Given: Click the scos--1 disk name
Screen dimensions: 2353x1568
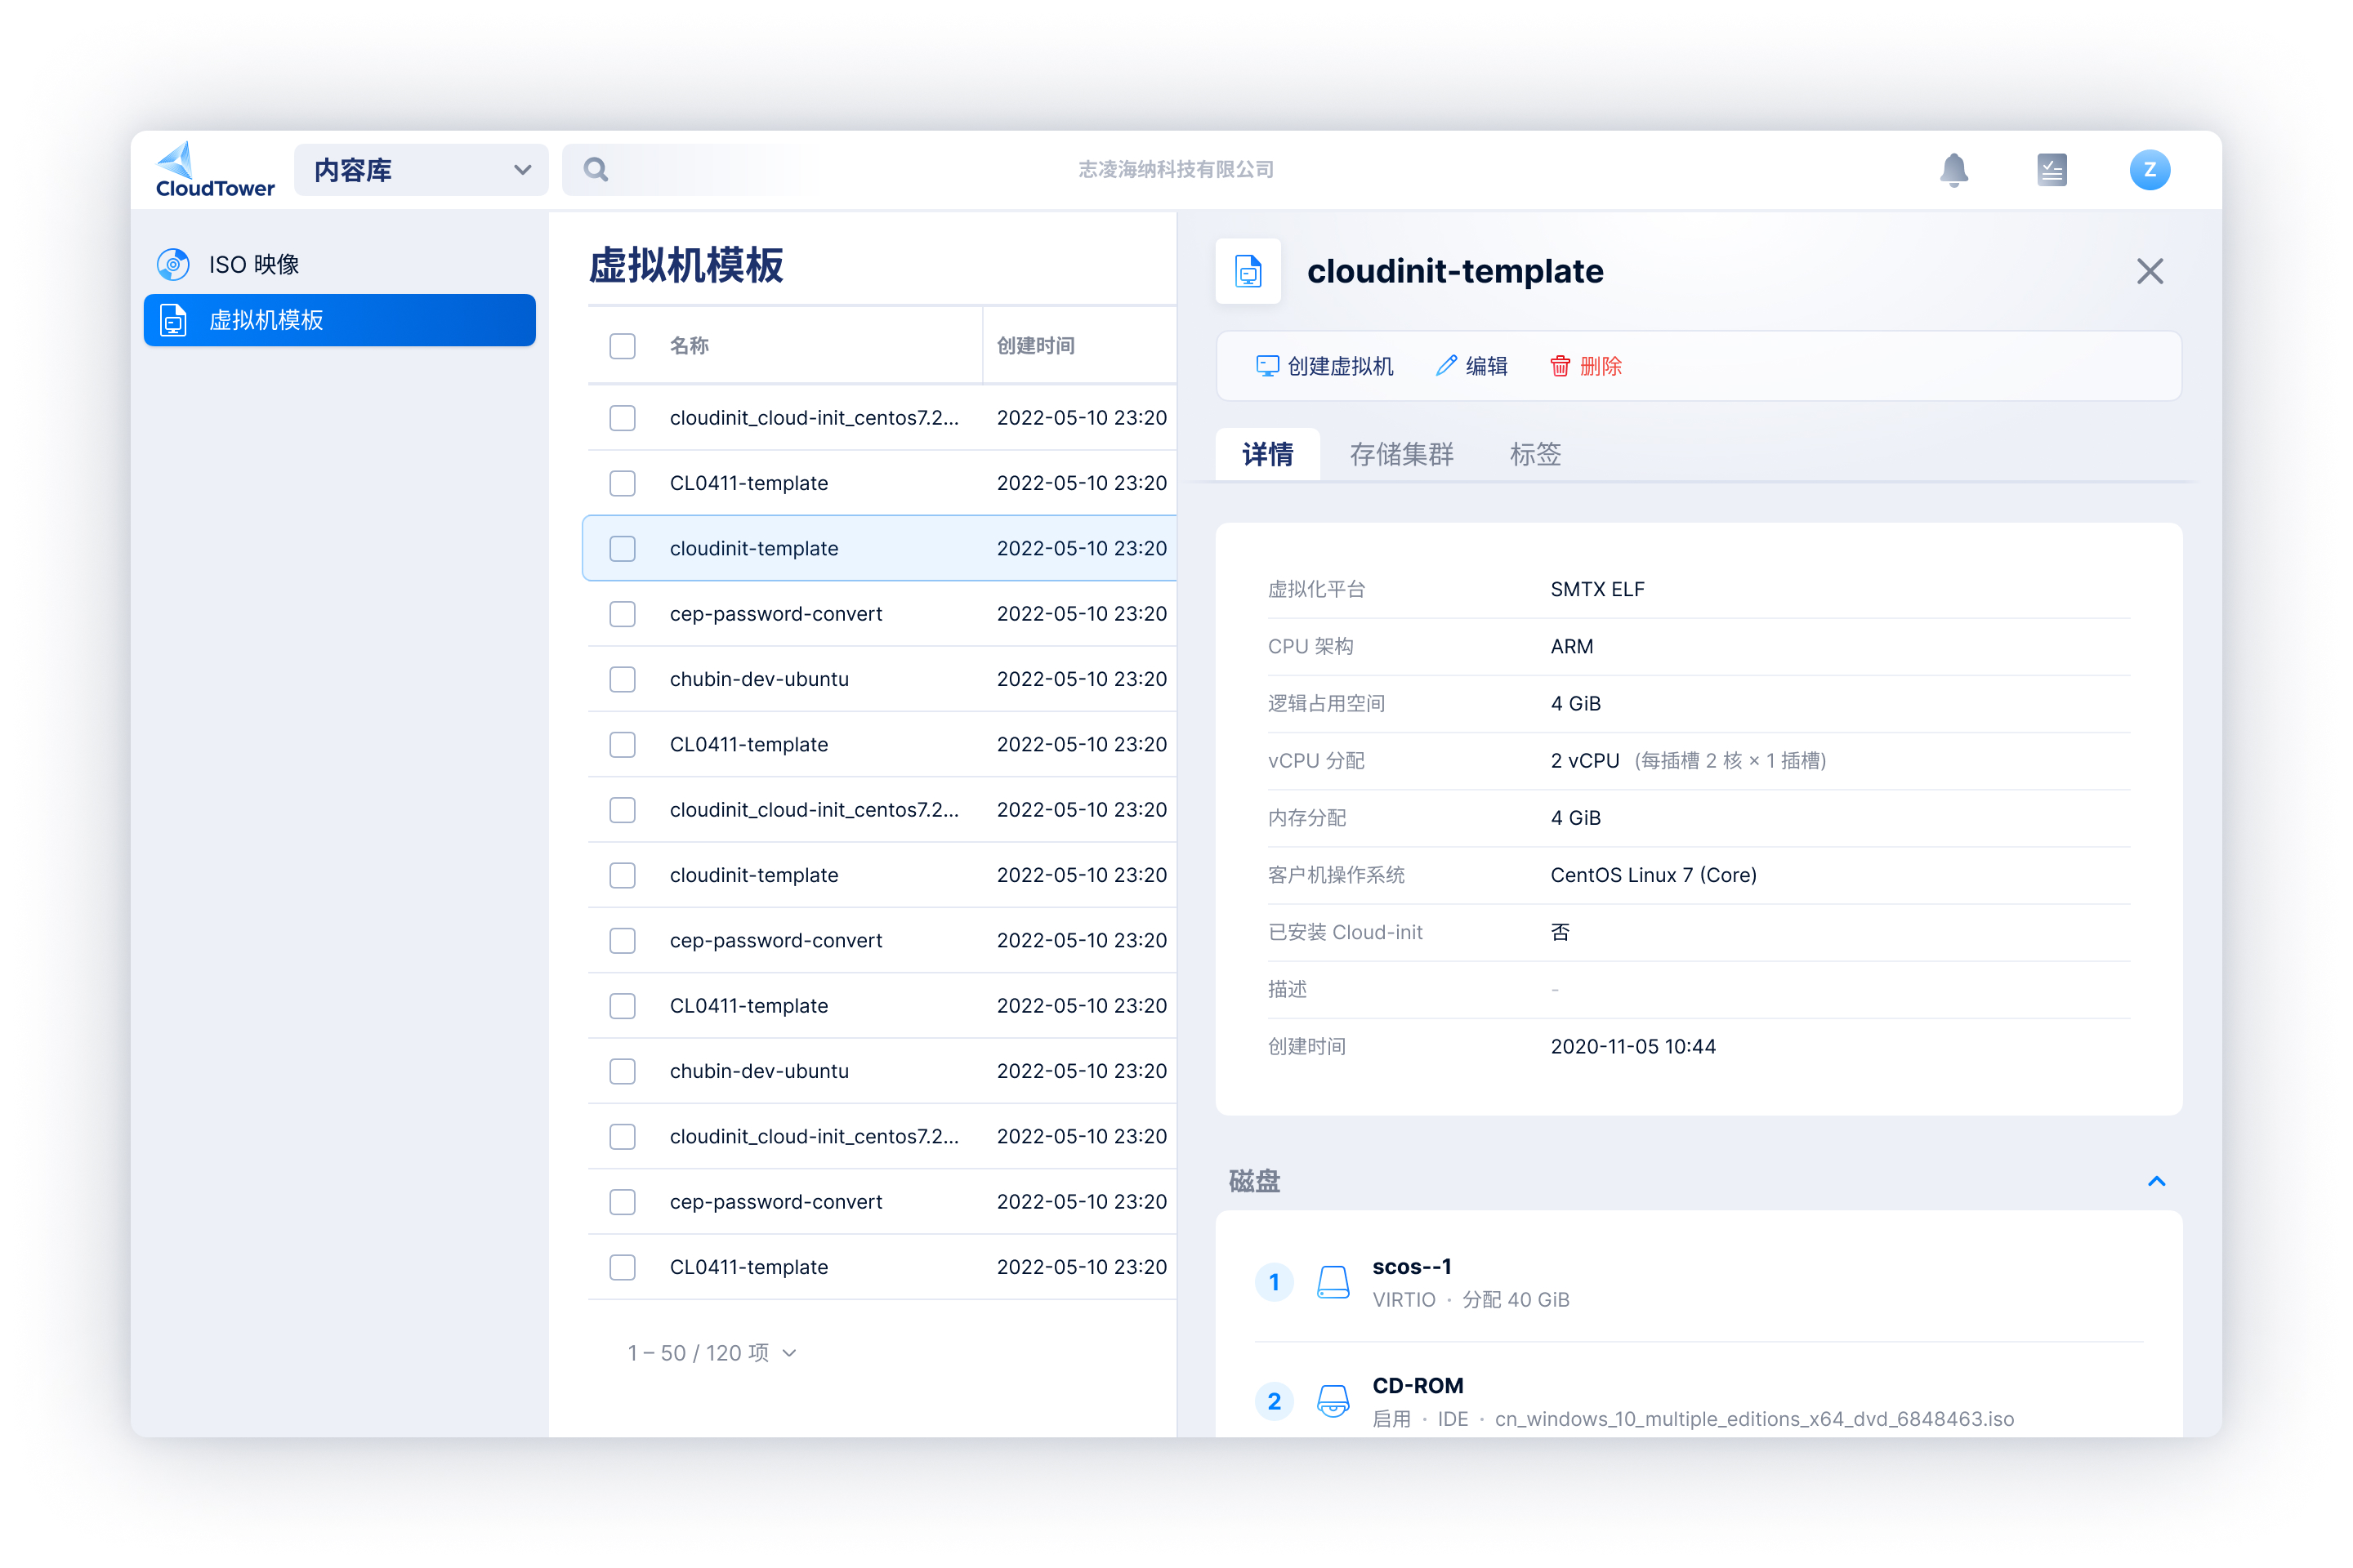Looking at the screenshot, I should (1412, 1267).
